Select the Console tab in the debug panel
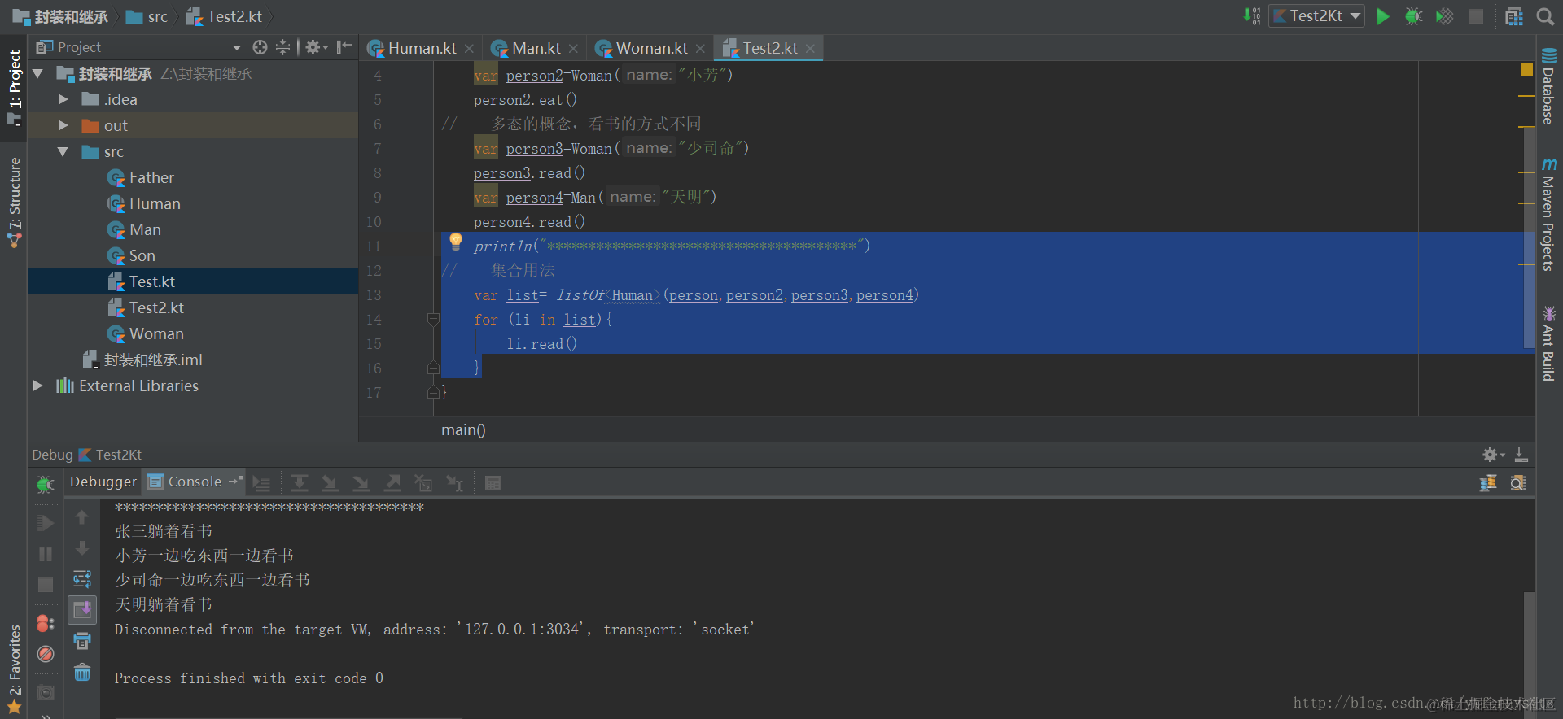Viewport: 1563px width, 719px height. click(195, 482)
